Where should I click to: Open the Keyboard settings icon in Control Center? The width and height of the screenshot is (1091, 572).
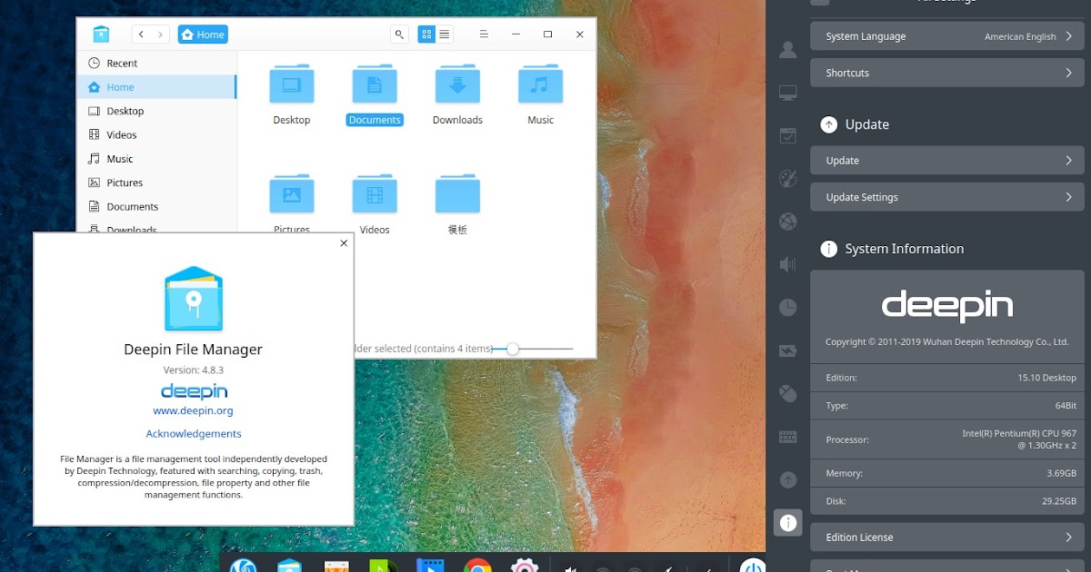pos(787,437)
